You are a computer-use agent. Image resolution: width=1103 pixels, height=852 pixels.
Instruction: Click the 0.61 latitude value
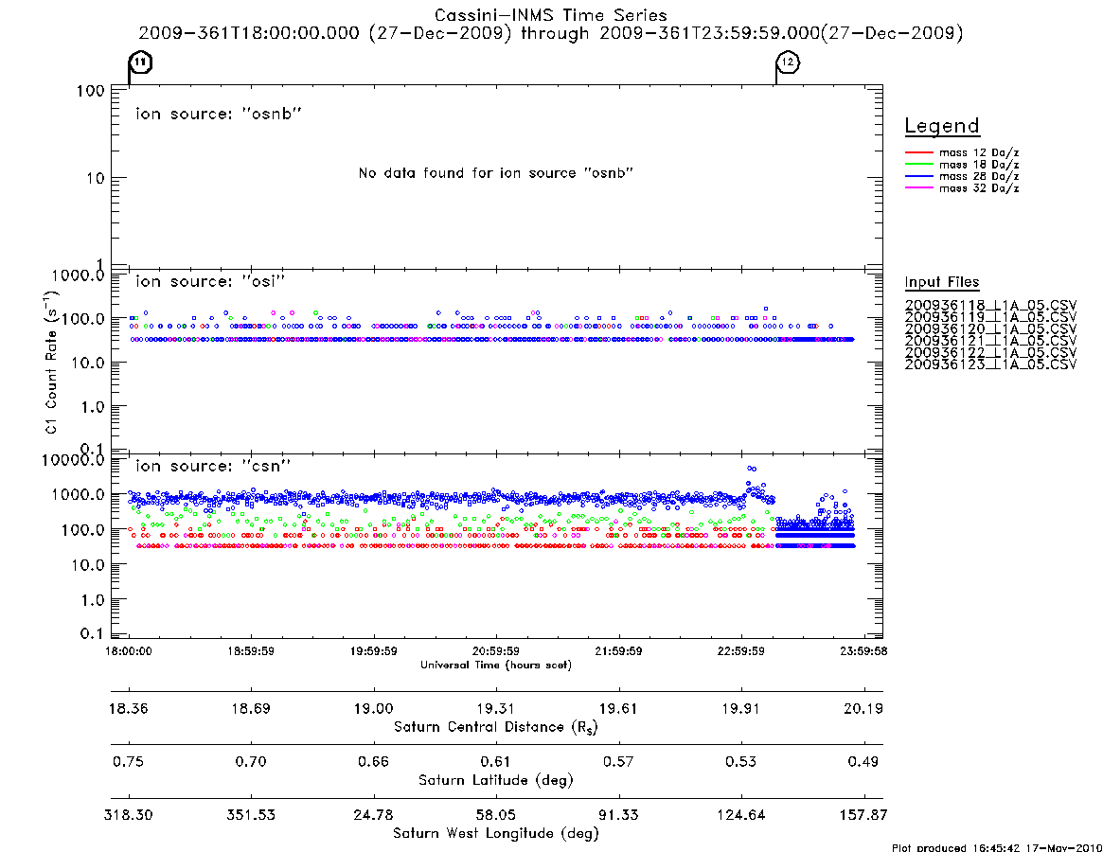496,762
